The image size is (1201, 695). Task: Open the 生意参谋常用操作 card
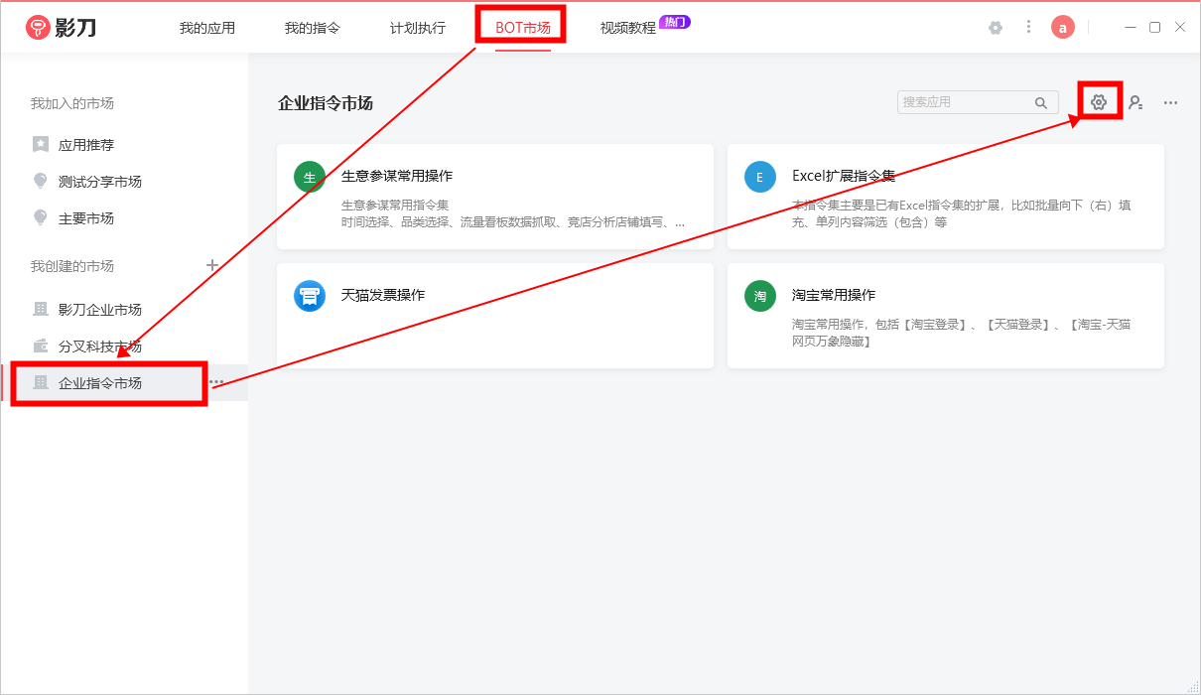tap(495, 197)
